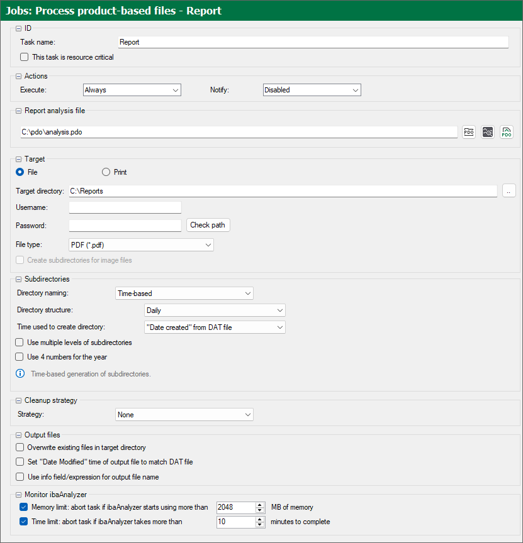Collapse the Target section
The image size is (523, 543).
tap(19, 160)
